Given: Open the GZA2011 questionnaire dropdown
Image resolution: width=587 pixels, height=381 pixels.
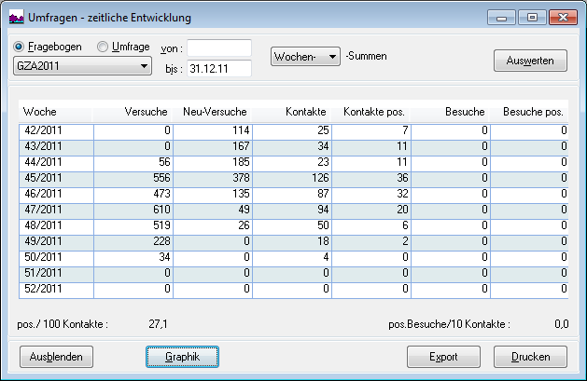Looking at the screenshot, I should pos(82,66).
